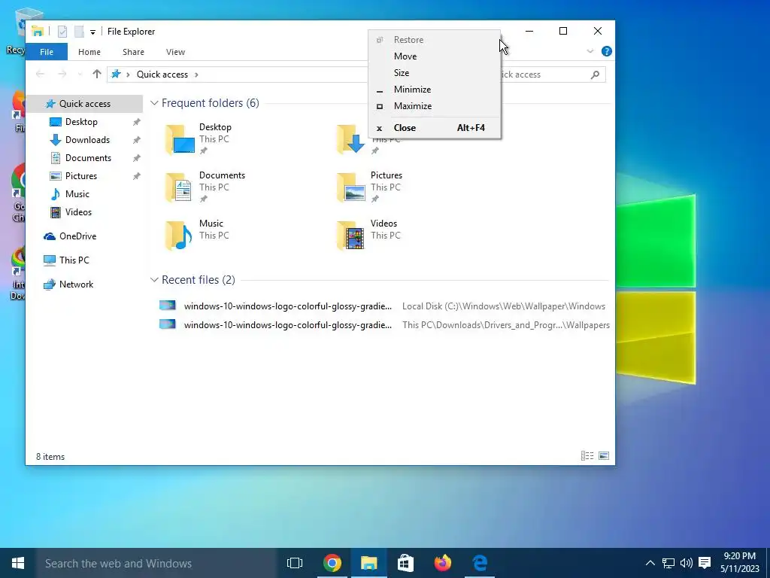
Task: Select recent wallpaper file in Downloads Wallpapers path
Action: (x=383, y=325)
